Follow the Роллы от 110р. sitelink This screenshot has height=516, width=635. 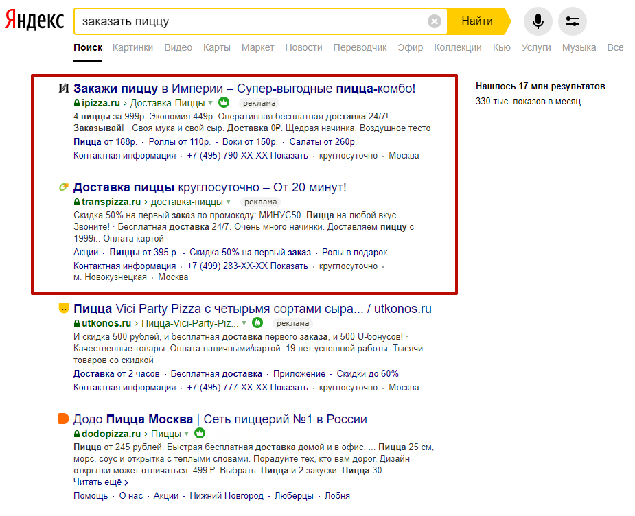point(180,142)
